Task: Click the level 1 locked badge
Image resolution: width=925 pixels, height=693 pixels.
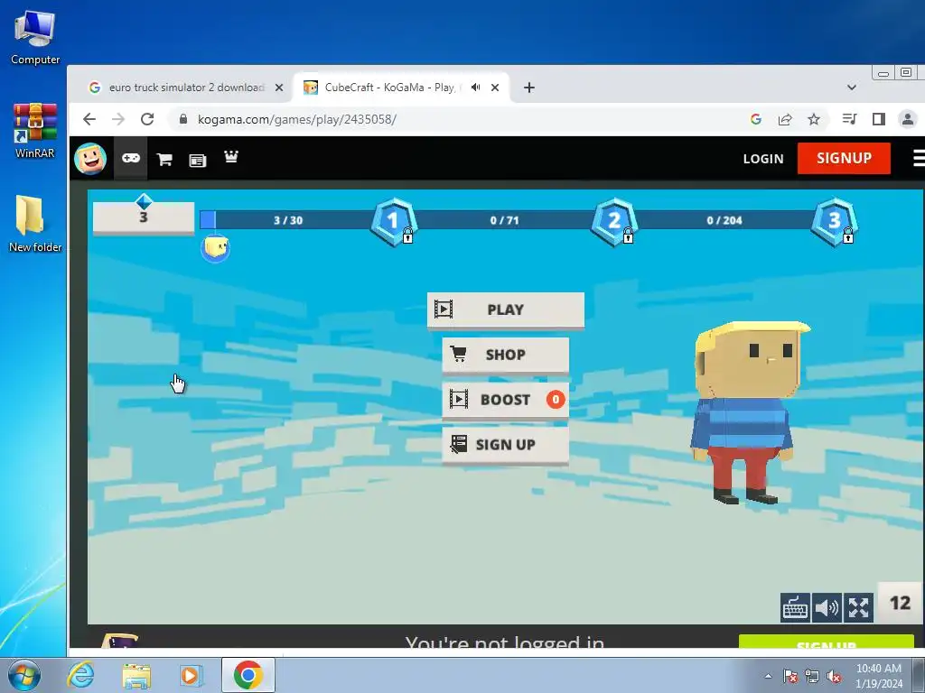Action: point(394,222)
